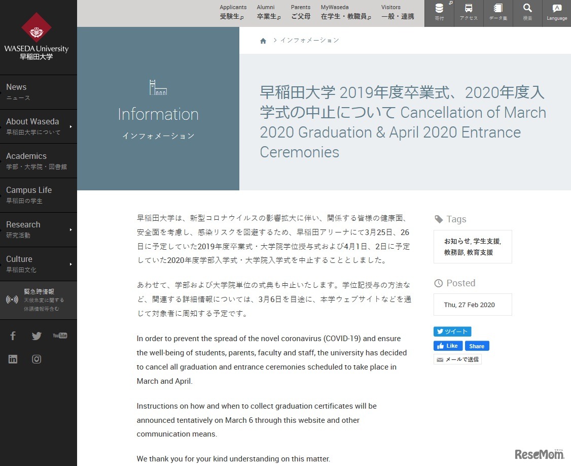Open 緊急時情報 emergency information broadcast icon
Viewport: 571px width, 466px height.
(x=11, y=299)
